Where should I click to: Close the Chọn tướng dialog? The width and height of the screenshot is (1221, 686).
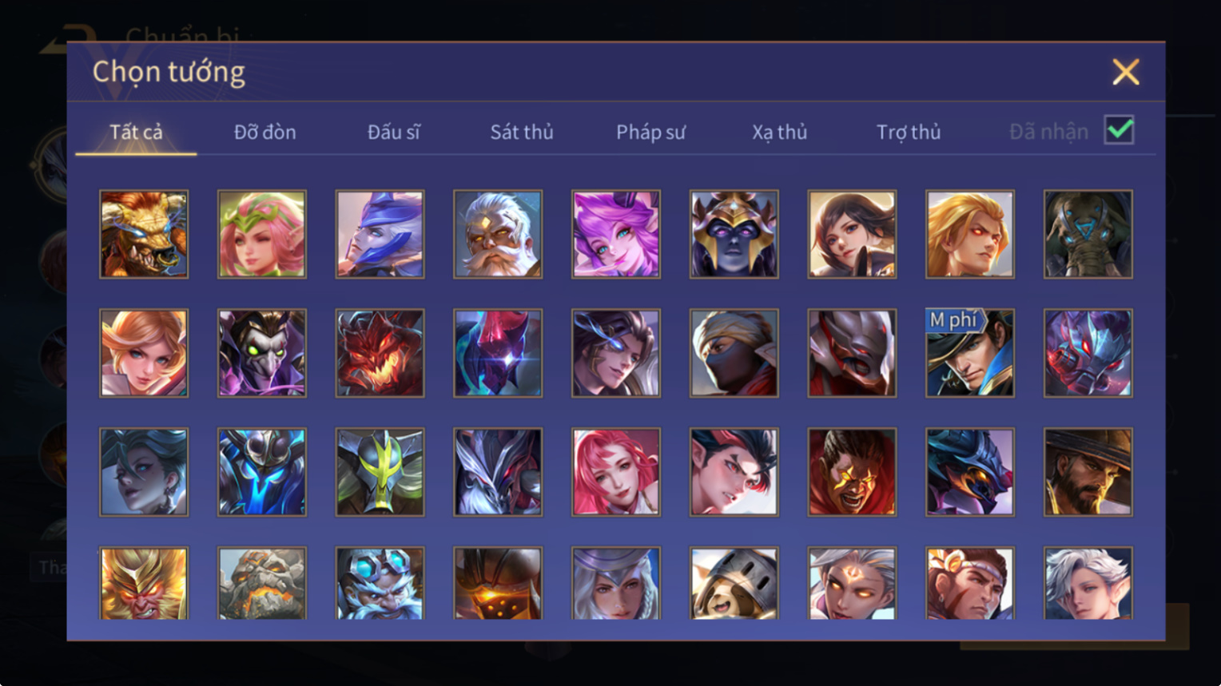[1125, 72]
